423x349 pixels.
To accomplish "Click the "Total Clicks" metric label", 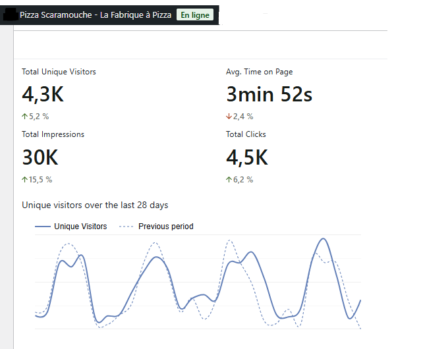I will tap(246, 134).
